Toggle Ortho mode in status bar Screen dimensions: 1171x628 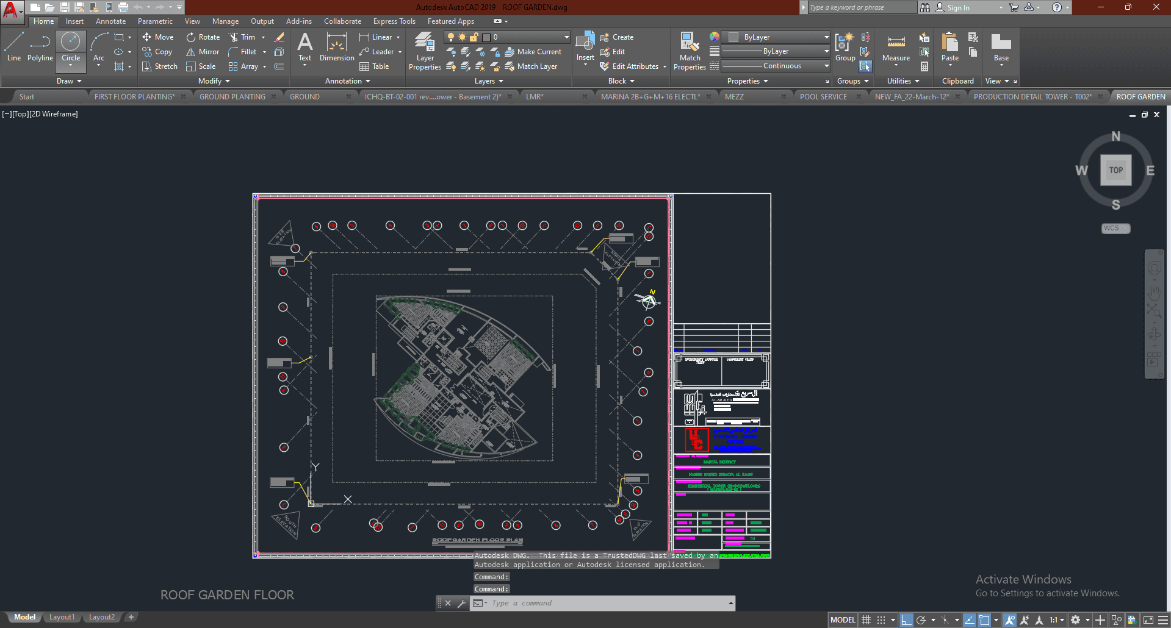[x=907, y=620]
